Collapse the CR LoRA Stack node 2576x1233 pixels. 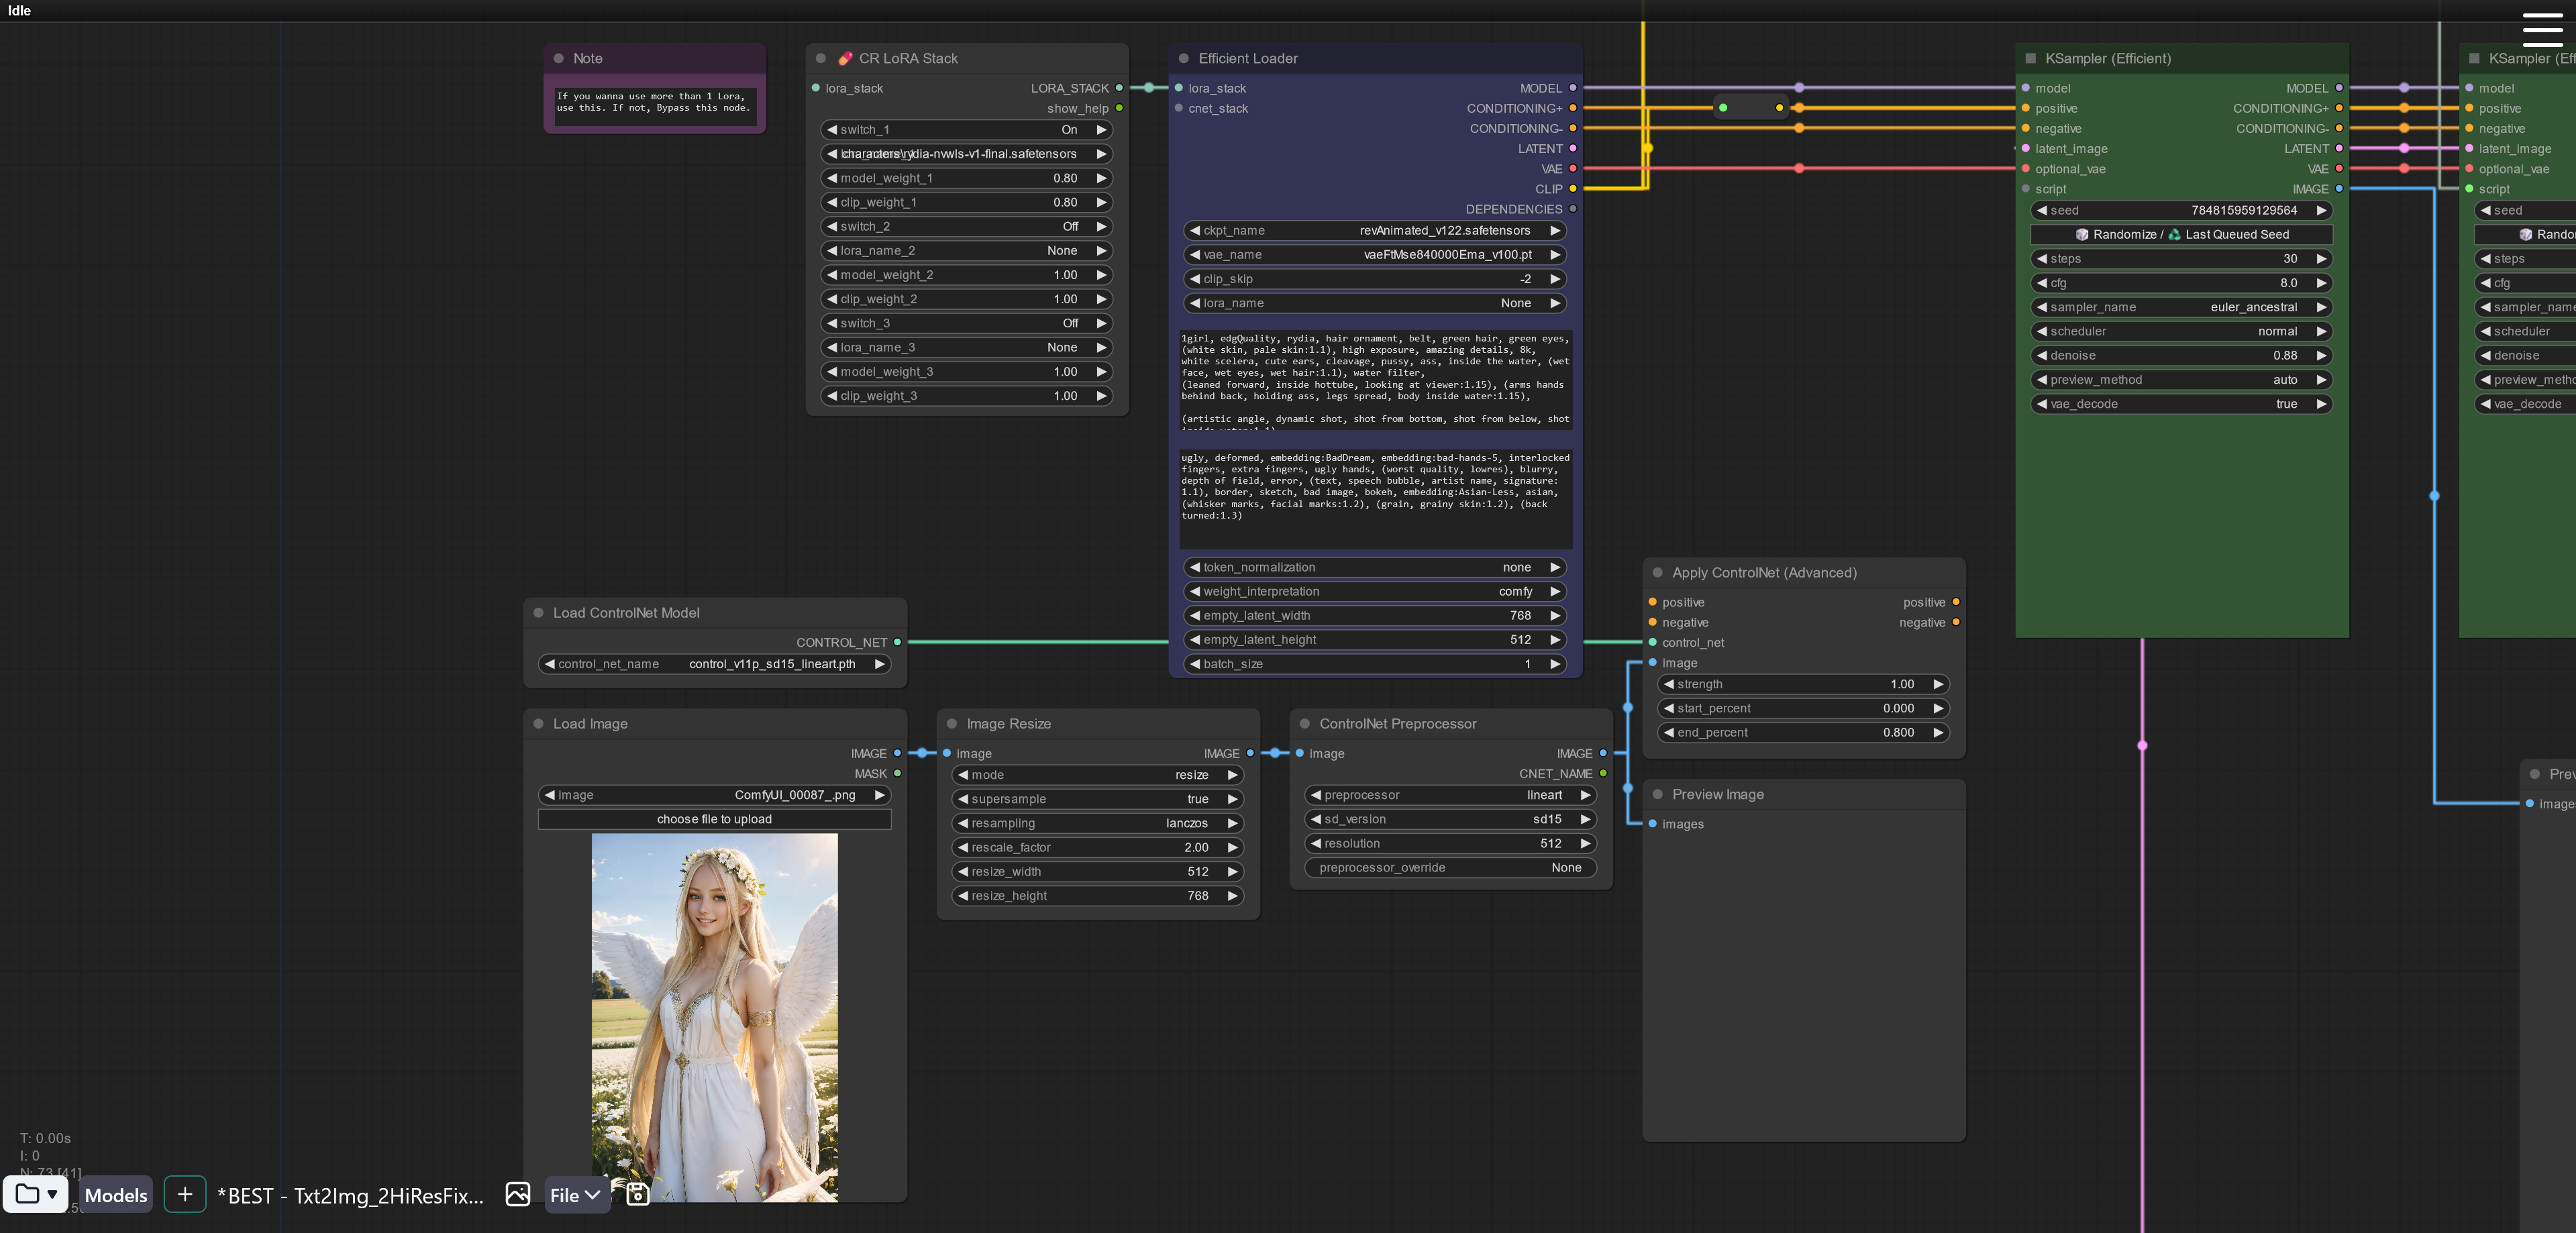tap(821, 59)
